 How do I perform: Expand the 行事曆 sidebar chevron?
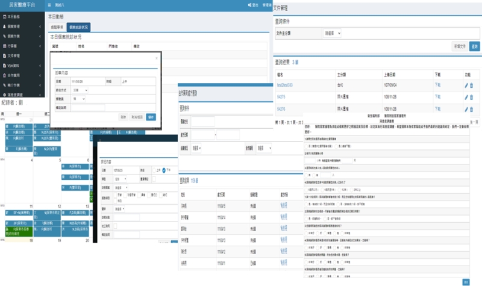pyautogui.click(x=40, y=46)
